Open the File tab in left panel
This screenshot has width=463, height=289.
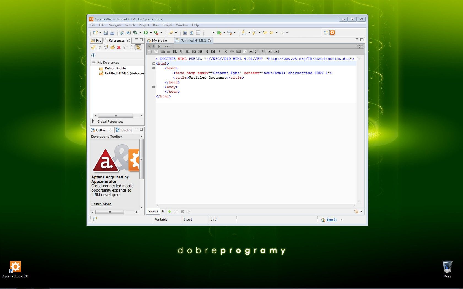96,40
